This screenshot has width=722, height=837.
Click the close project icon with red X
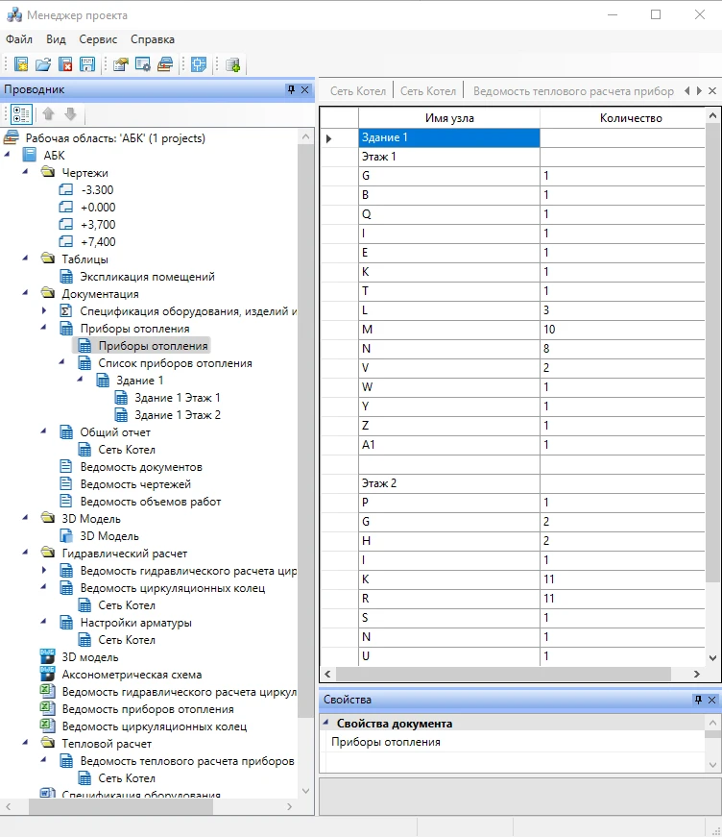65,64
